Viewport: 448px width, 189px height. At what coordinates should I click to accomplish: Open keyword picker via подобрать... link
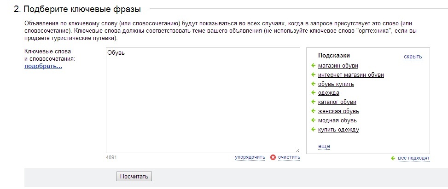tap(43, 67)
